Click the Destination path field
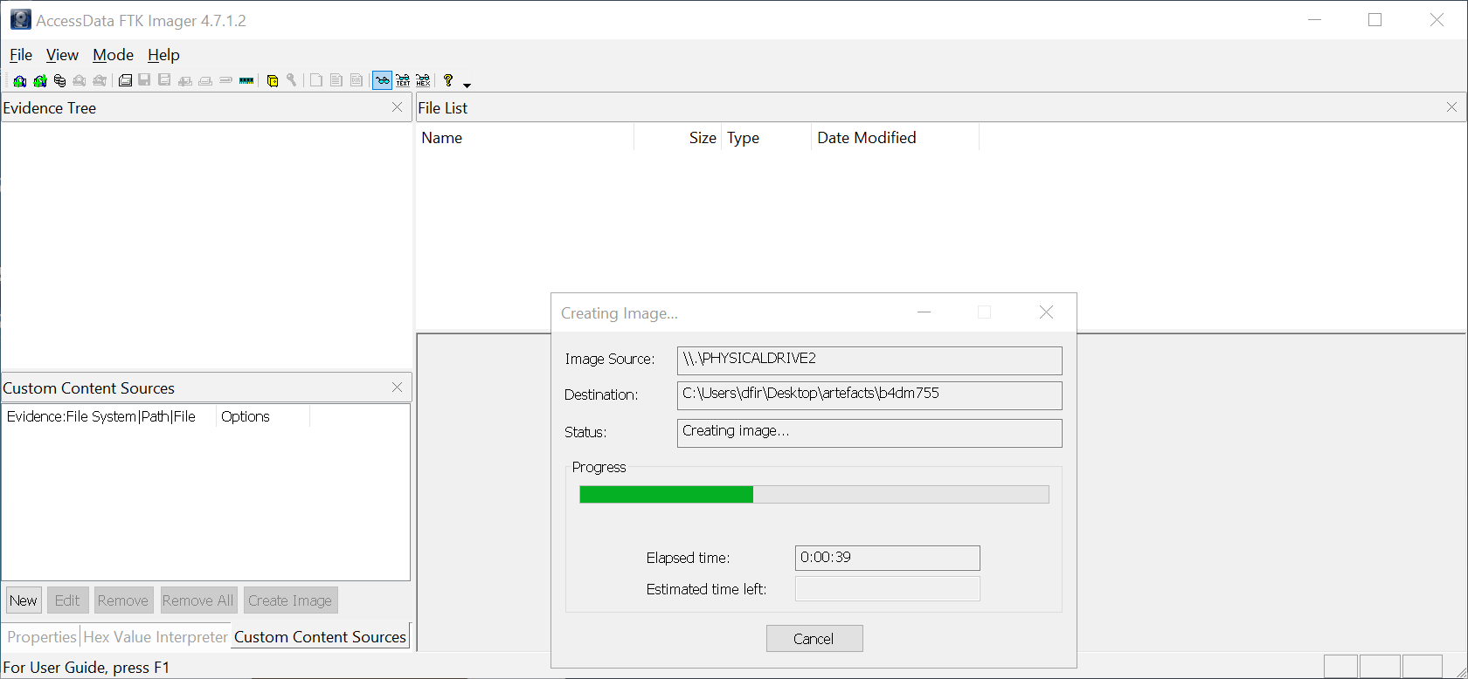 pyautogui.click(x=869, y=394)
